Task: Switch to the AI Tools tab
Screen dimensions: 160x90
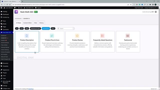Action: pos(18,23)
